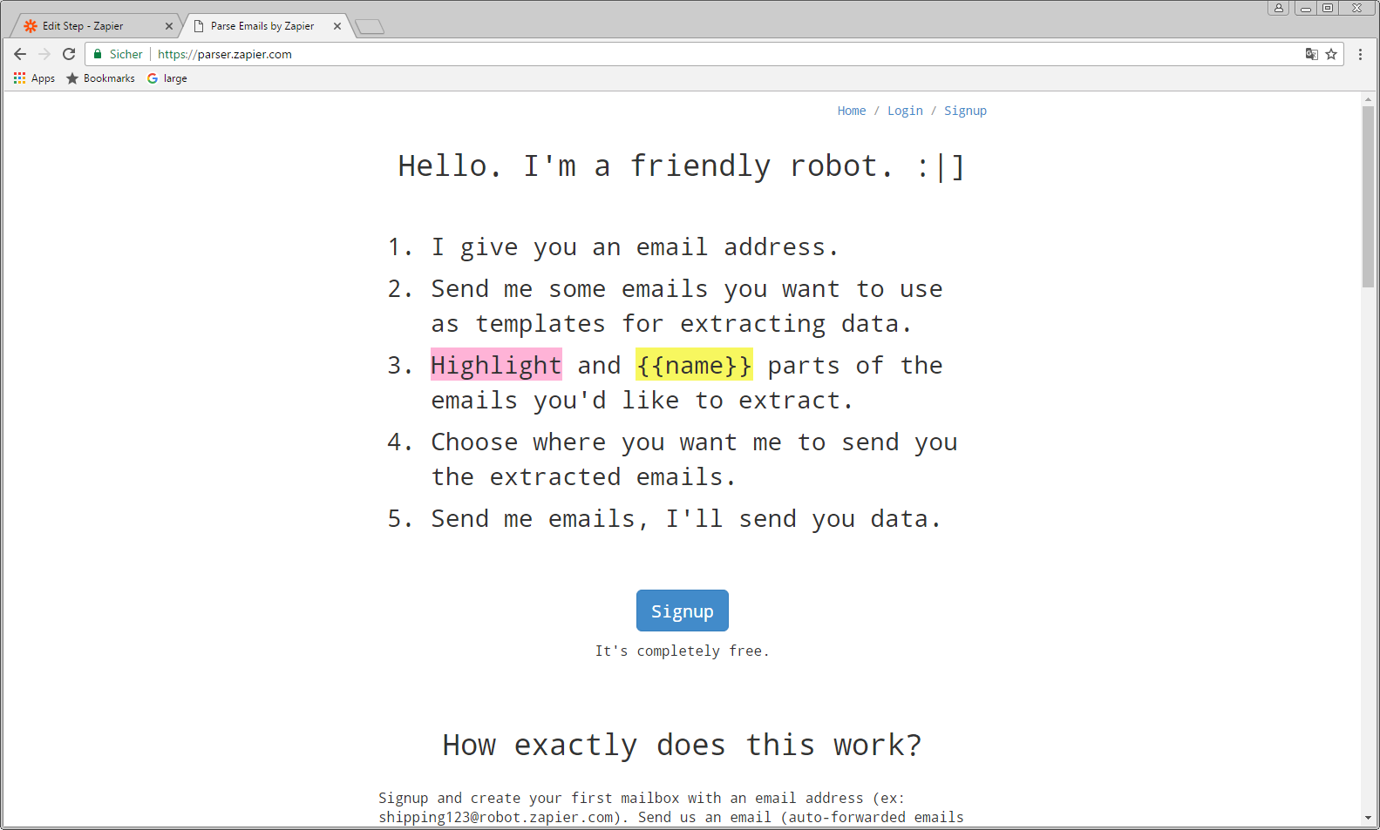Open the Bookmarks folder in bookmarks bar
Image resolution: width=1380 pixels, height=830 pixels.
100,78
